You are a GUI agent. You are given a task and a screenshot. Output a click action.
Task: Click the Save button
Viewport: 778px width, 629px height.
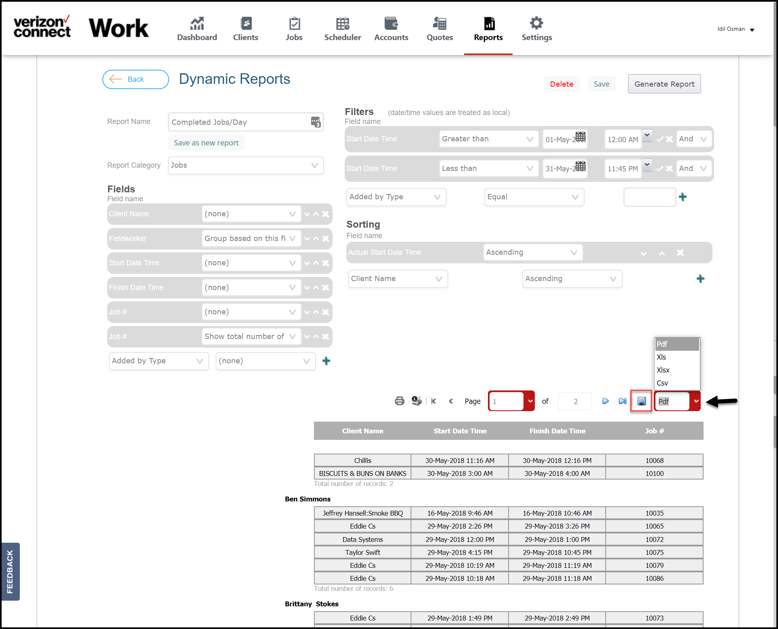click(601, 84)
